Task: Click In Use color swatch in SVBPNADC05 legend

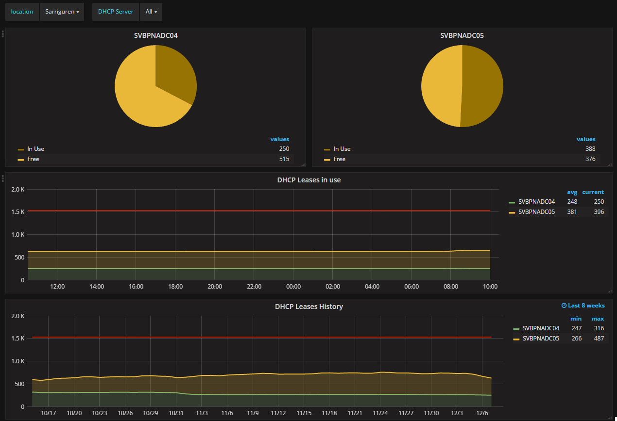Action: (327, 149)
